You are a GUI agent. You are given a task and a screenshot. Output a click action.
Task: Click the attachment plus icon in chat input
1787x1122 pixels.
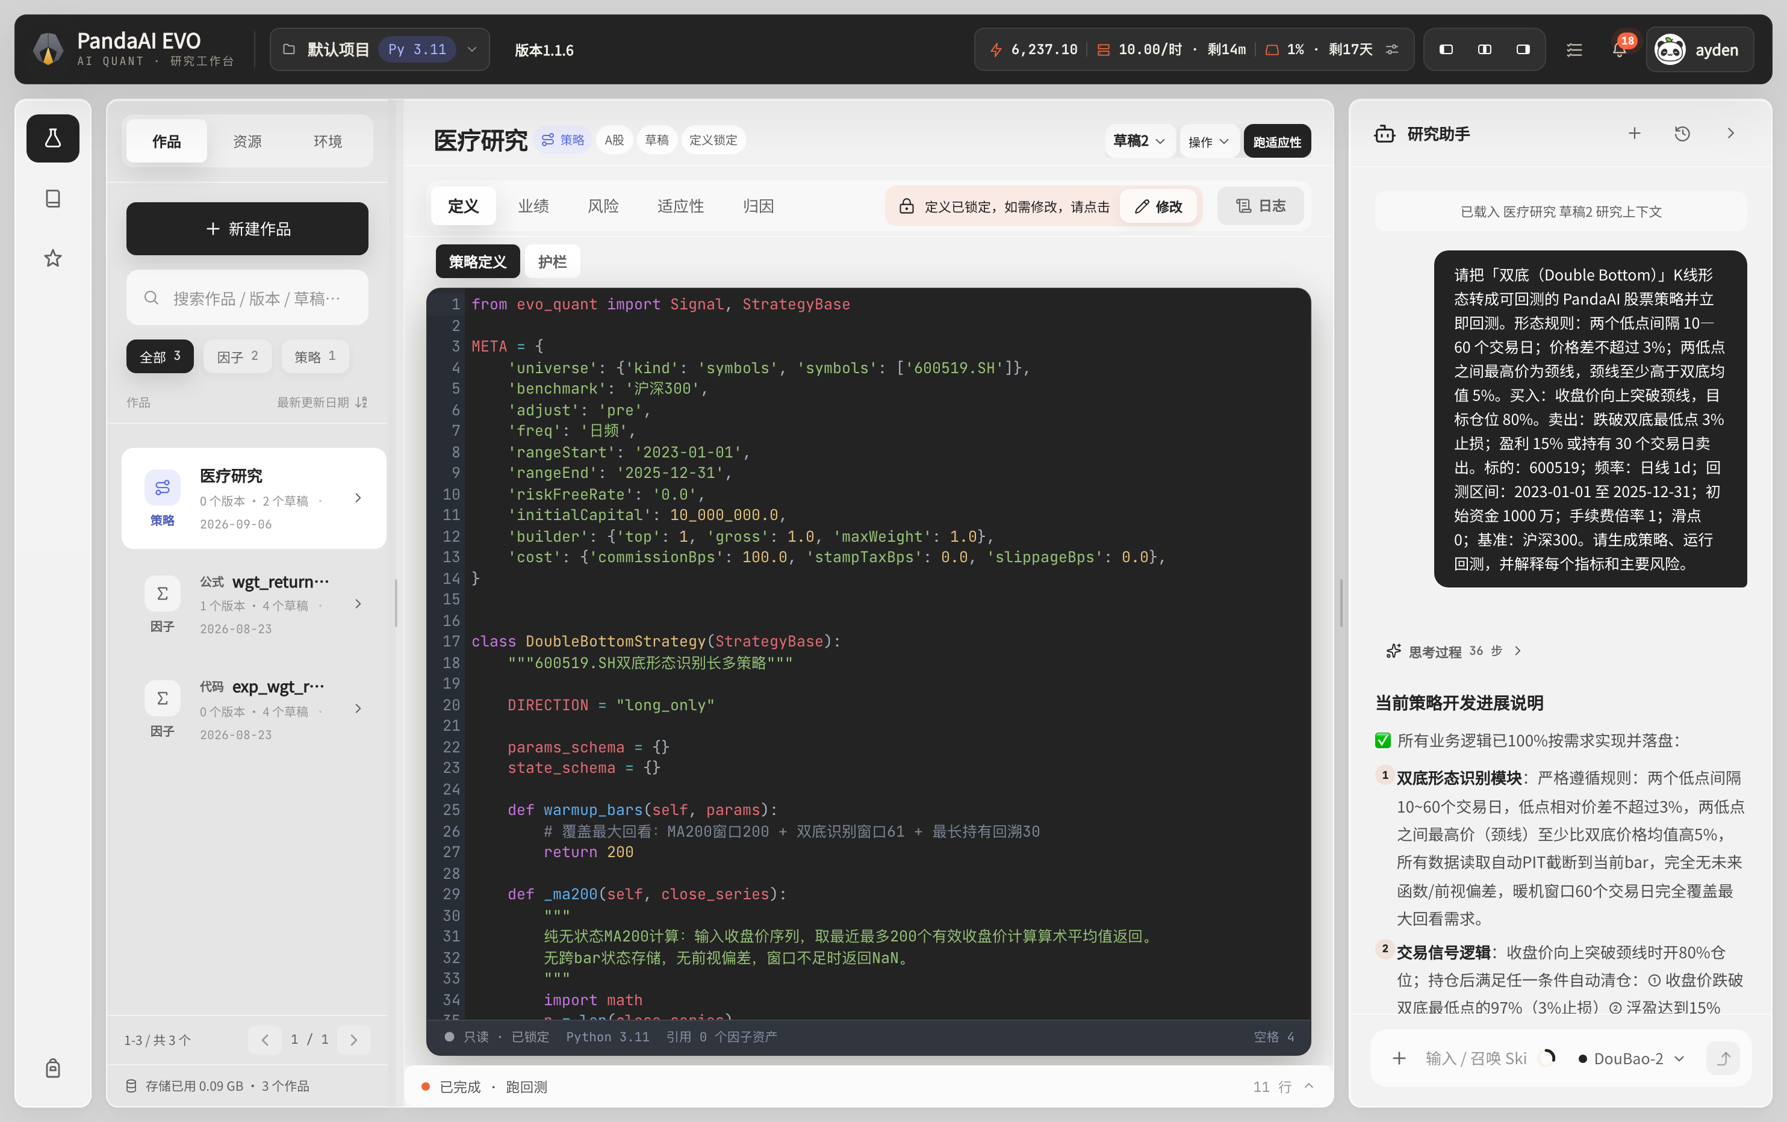pos(1399,1058)
